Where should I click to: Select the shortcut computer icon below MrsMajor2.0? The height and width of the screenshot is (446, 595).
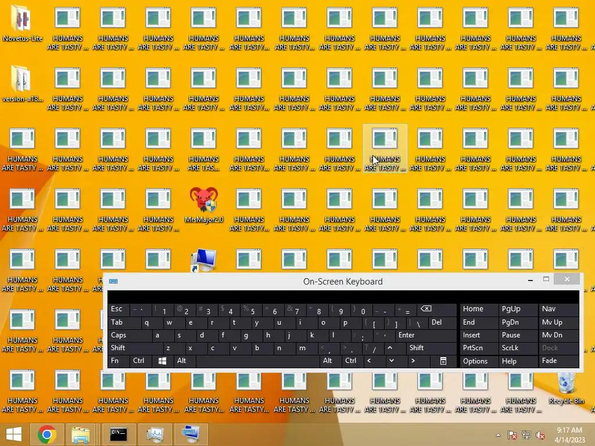pyautogui.click(x=204, y=260)
